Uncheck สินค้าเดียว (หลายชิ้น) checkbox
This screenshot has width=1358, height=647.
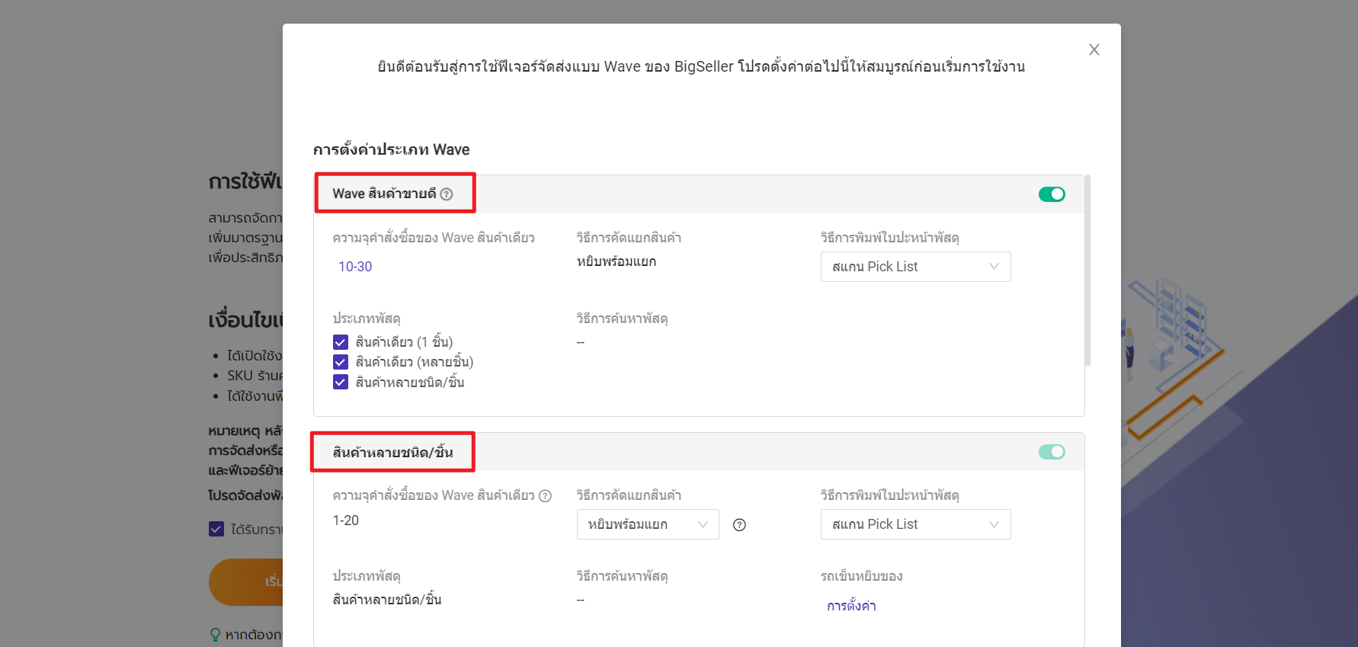(341, 362)
